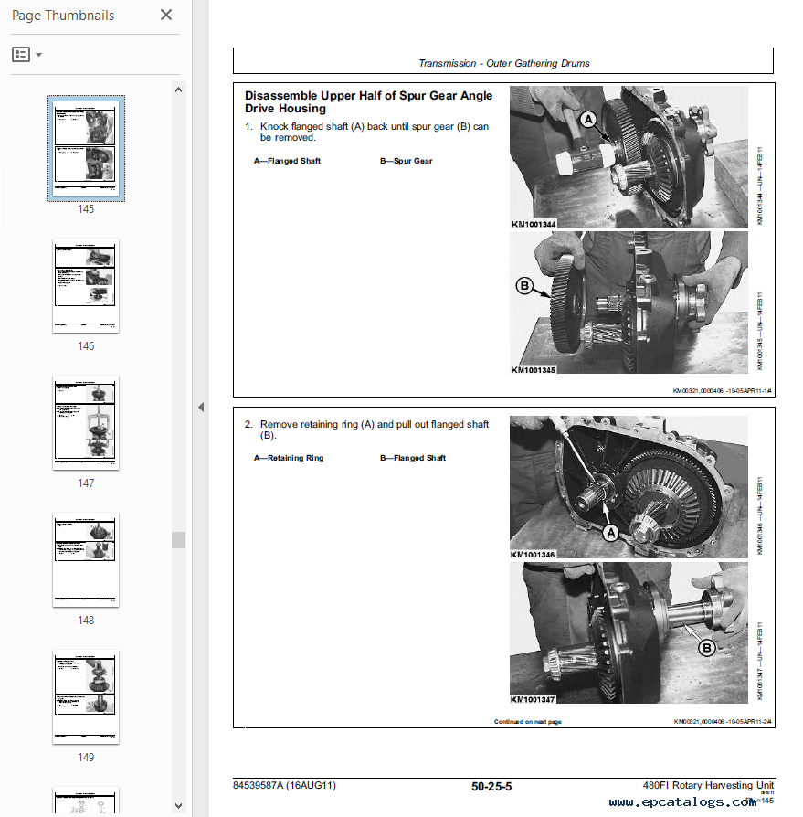Click the page number '50-25-5' in footer
803x817 pixels.
coord(491,787)
